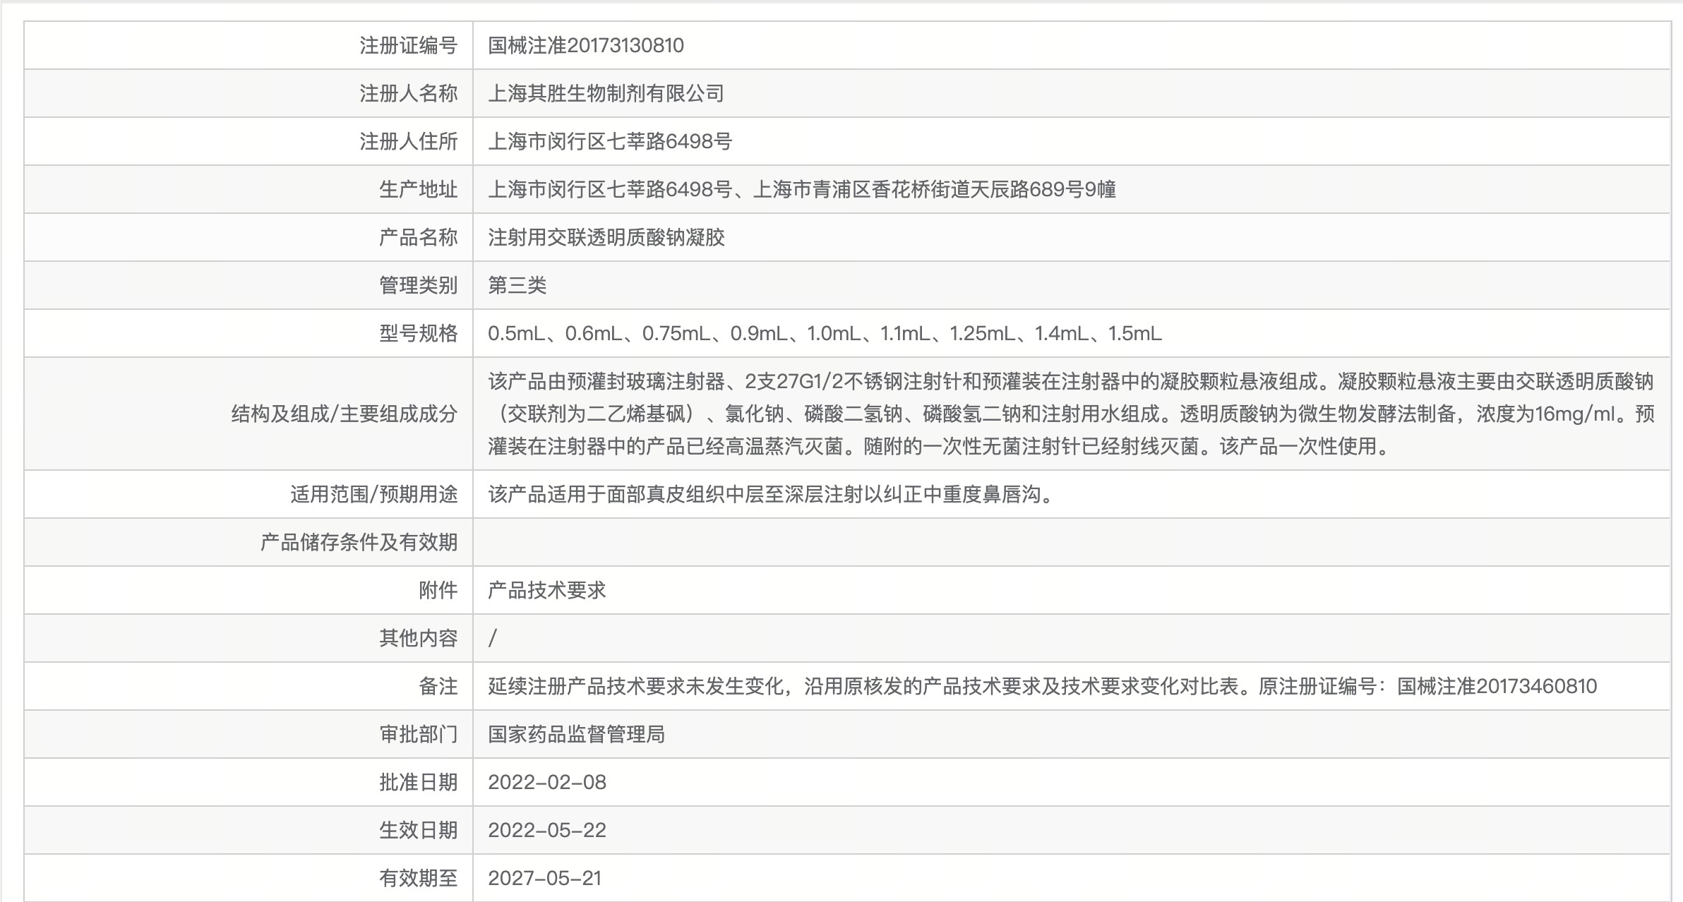The image size is (1683, 902).
Task: Open the 产品技术要求 attachment
Action: pyautogui.click(x=546, y=590)
